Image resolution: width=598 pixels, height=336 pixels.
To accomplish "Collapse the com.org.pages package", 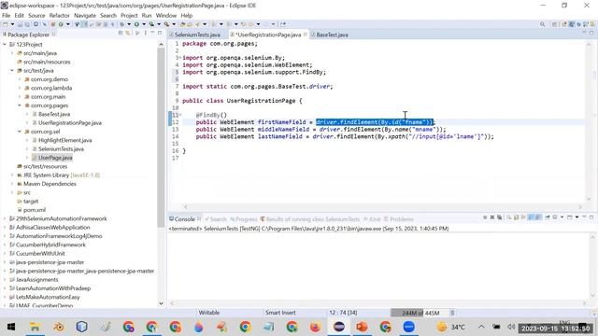I will pyautogui.click(x=20, y=105).
